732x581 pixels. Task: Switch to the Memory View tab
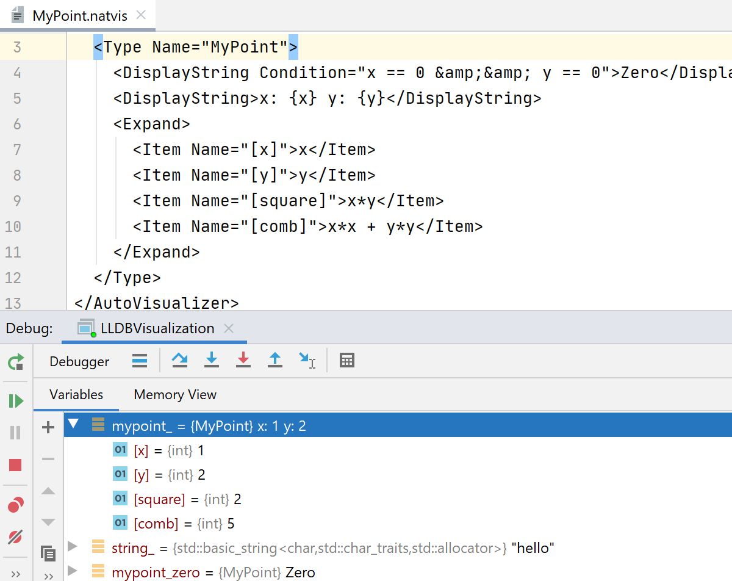(x=175, y=395)
